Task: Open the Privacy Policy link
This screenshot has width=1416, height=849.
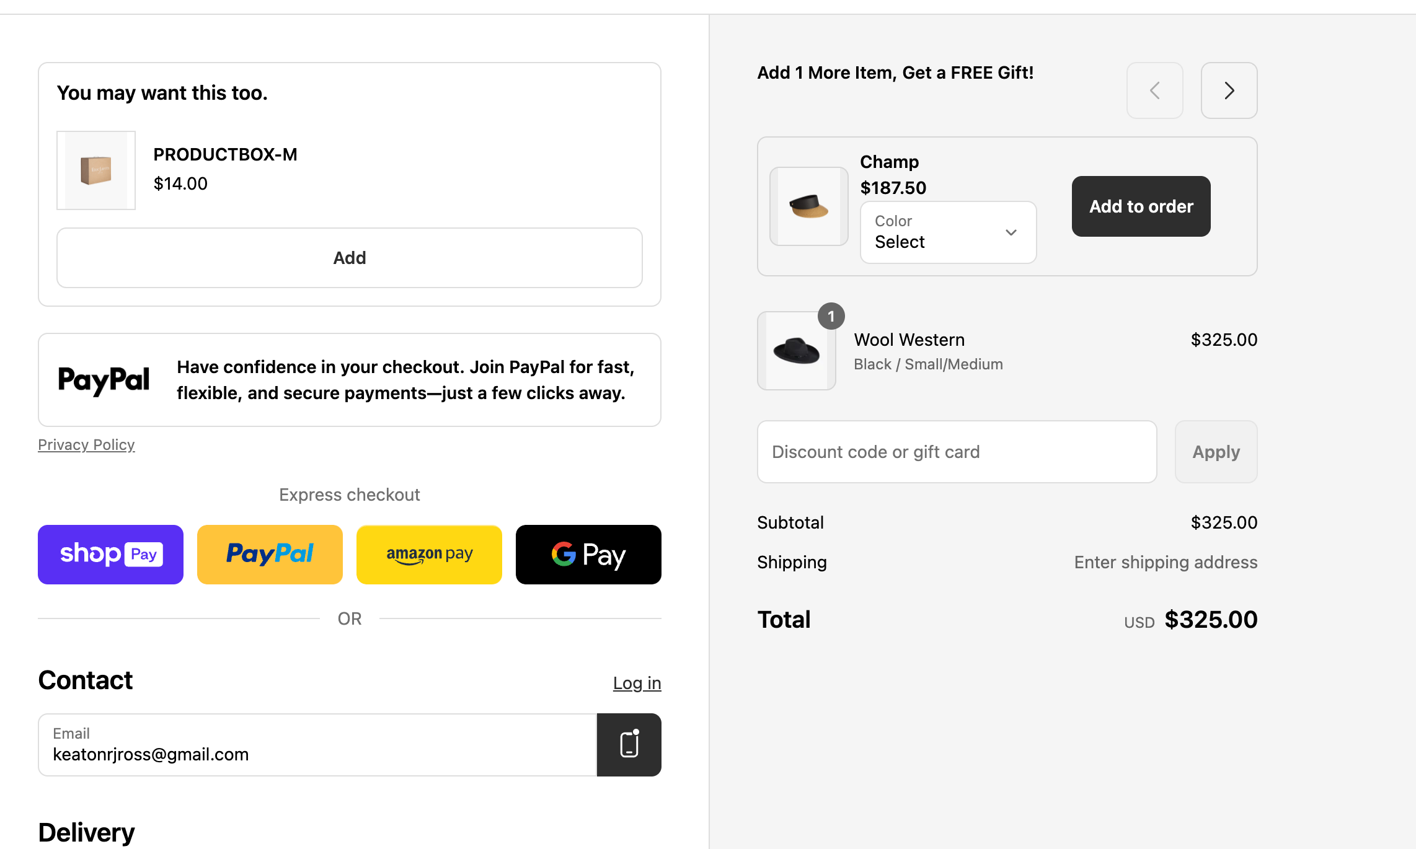Action: click(x=86, y=445)
